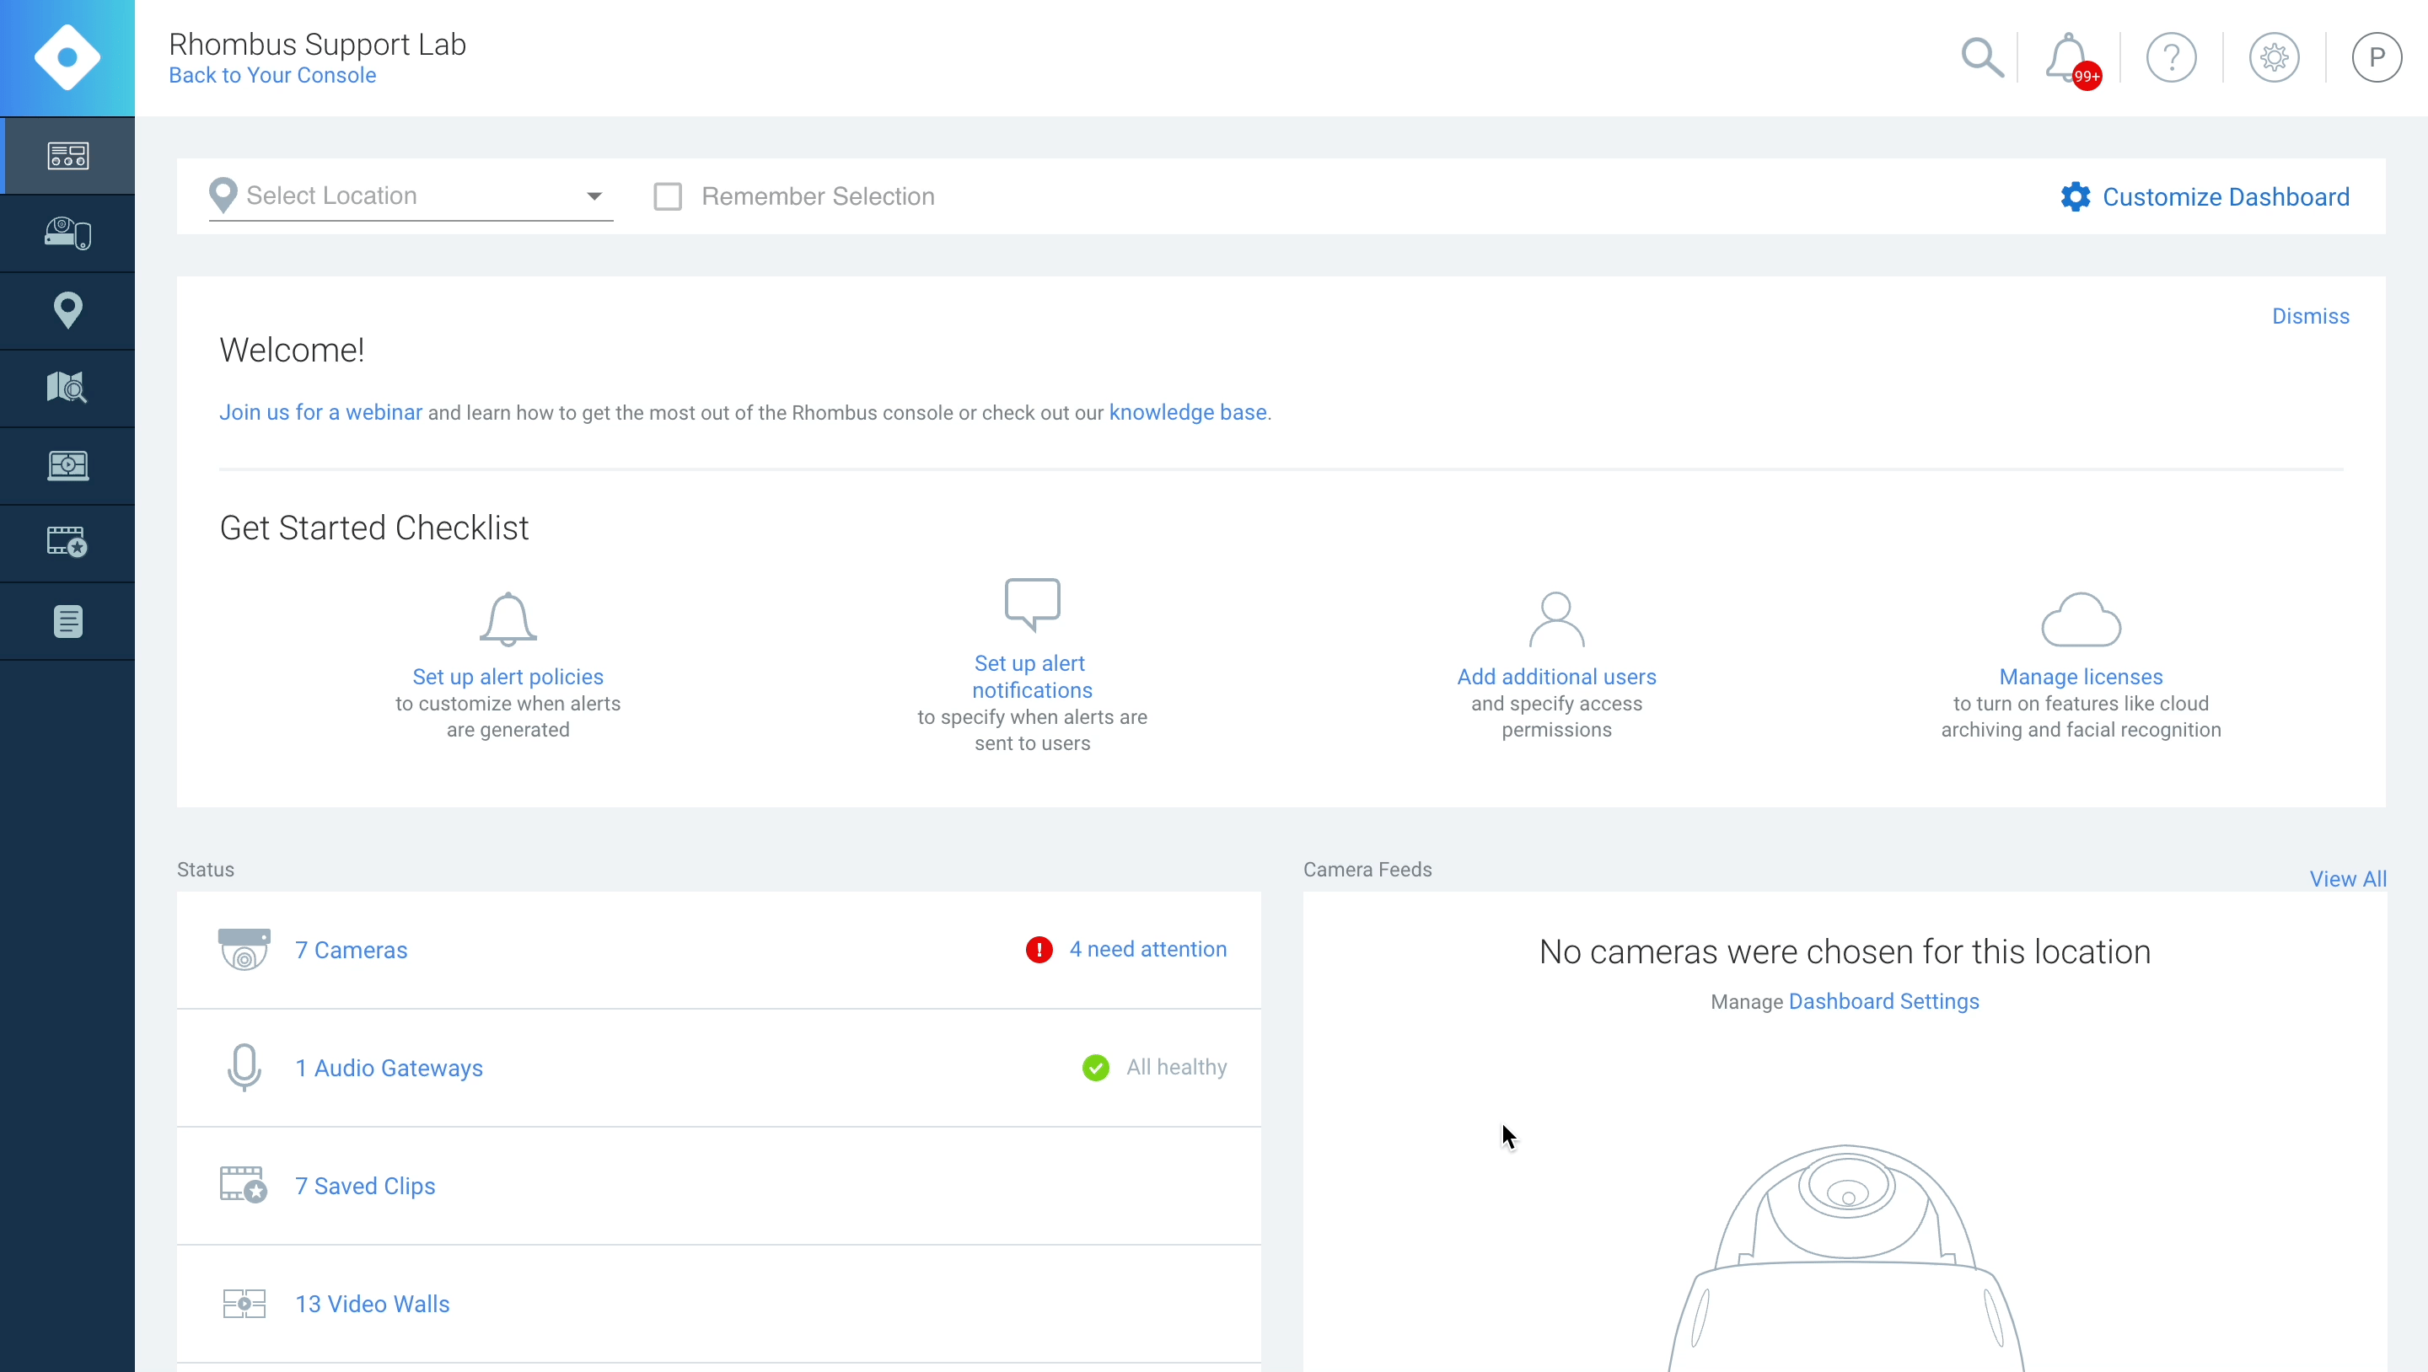Viewport: 2428px width, 1372px height.
Task: Click the Camera Feeds section label
Action: pos(1367,870)
